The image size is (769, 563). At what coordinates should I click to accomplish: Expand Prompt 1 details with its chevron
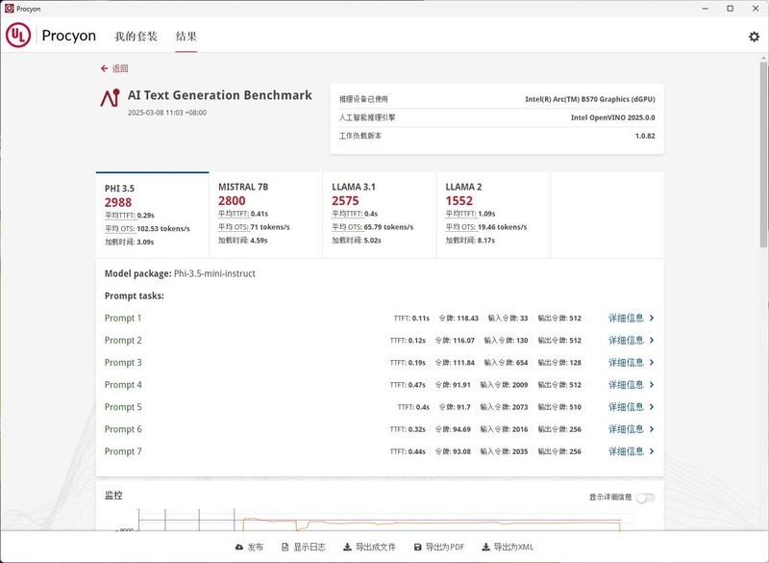pos(650,320)
